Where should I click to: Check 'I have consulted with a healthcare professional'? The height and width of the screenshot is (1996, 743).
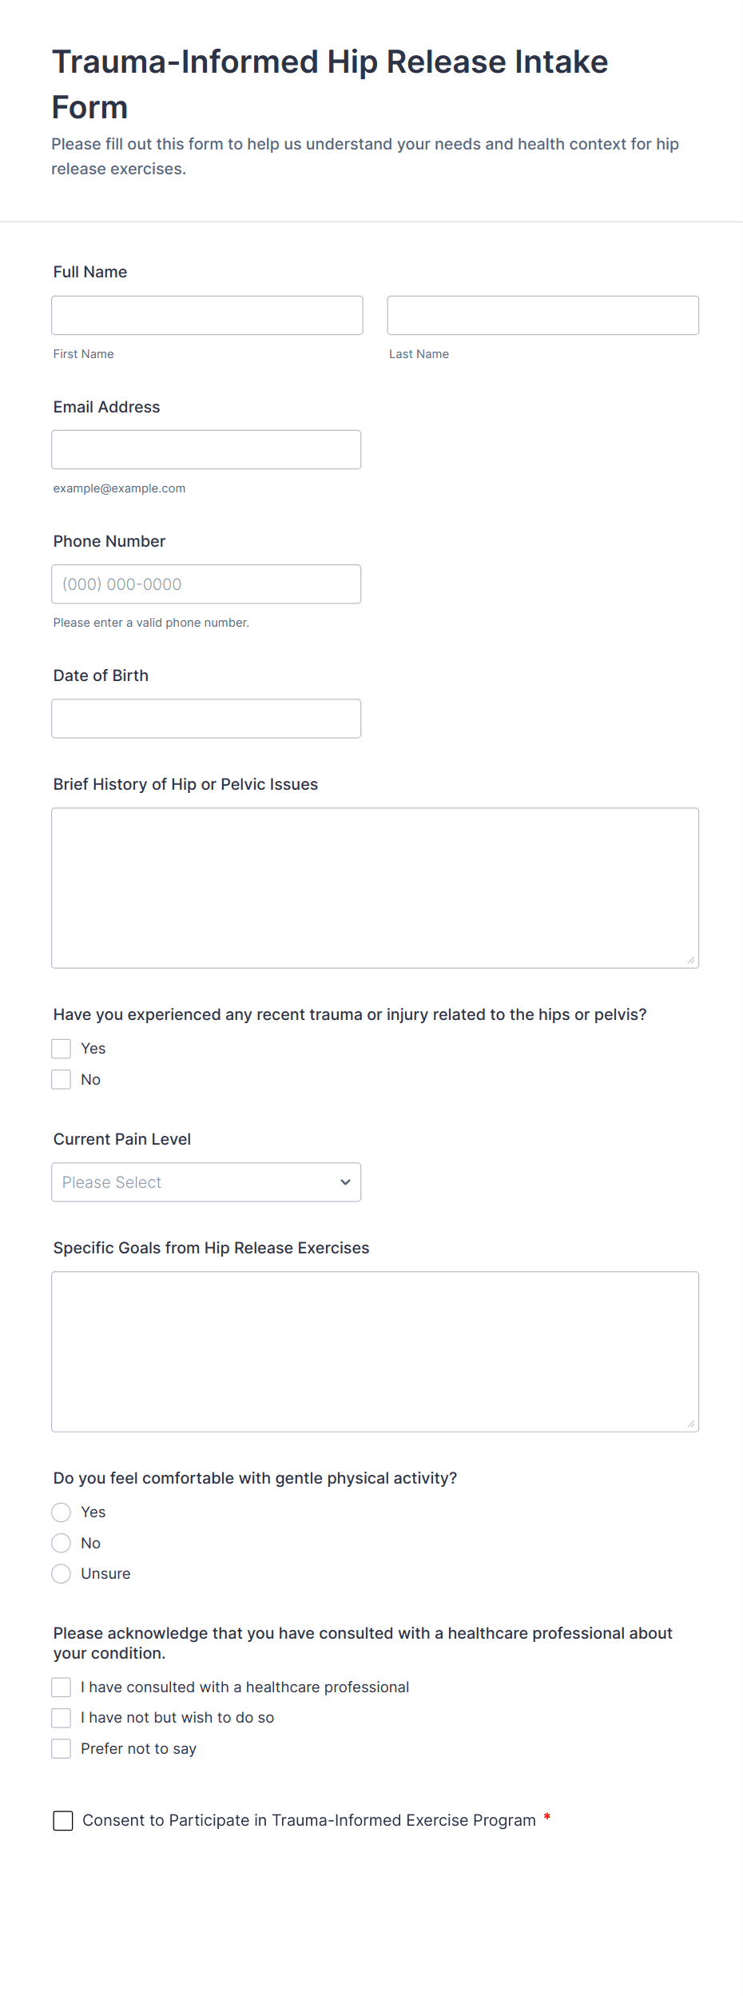pyautogui.click(x=62, y=1687)
